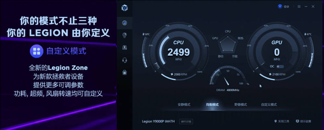Select 均衡模式 balanced mode tab

212,105
